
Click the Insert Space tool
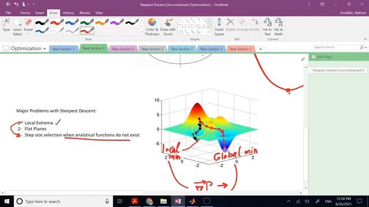click(x=219, y=27)
